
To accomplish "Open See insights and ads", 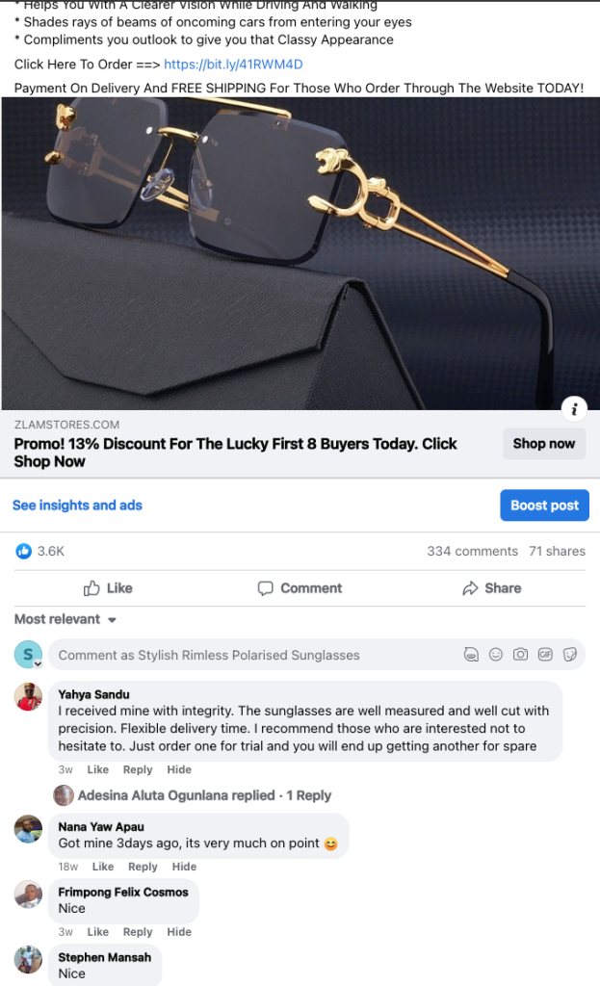I will pos(77,505).
